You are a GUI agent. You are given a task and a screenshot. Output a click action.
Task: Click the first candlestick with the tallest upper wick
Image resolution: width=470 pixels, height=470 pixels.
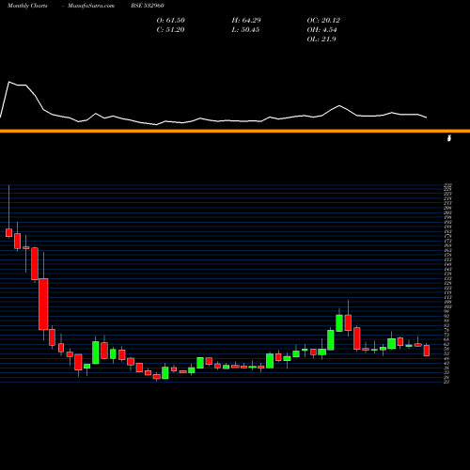pos(8,233)
